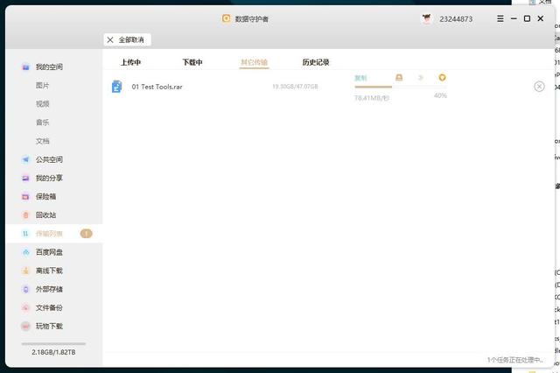Switch to the 下载中 tab
The image size is (560, 373).
click(x=192, y=62)
